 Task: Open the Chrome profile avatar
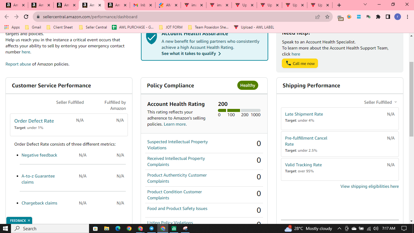click(398, 17)
